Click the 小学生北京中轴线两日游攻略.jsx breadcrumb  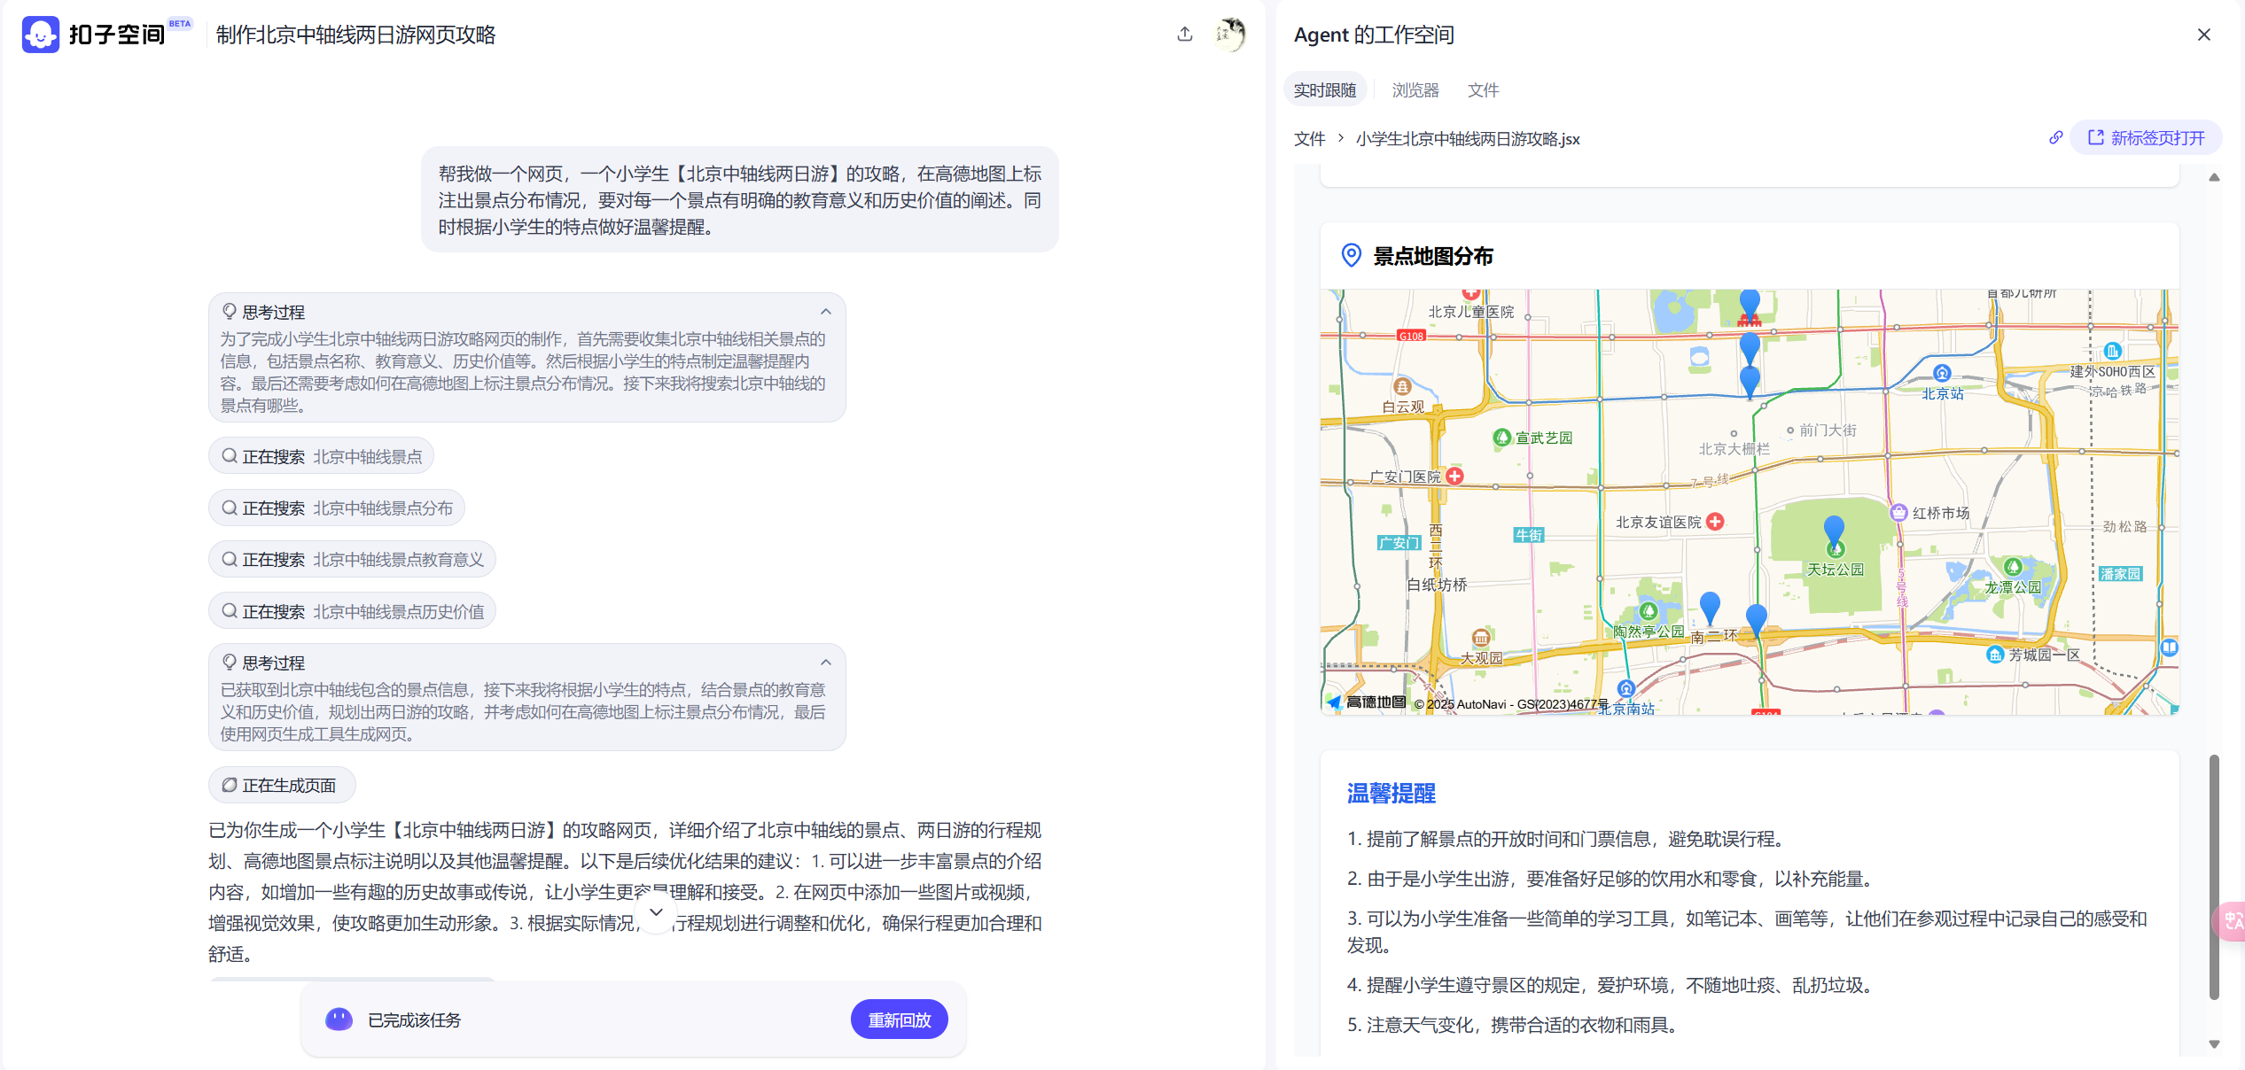coord(1468,139)
